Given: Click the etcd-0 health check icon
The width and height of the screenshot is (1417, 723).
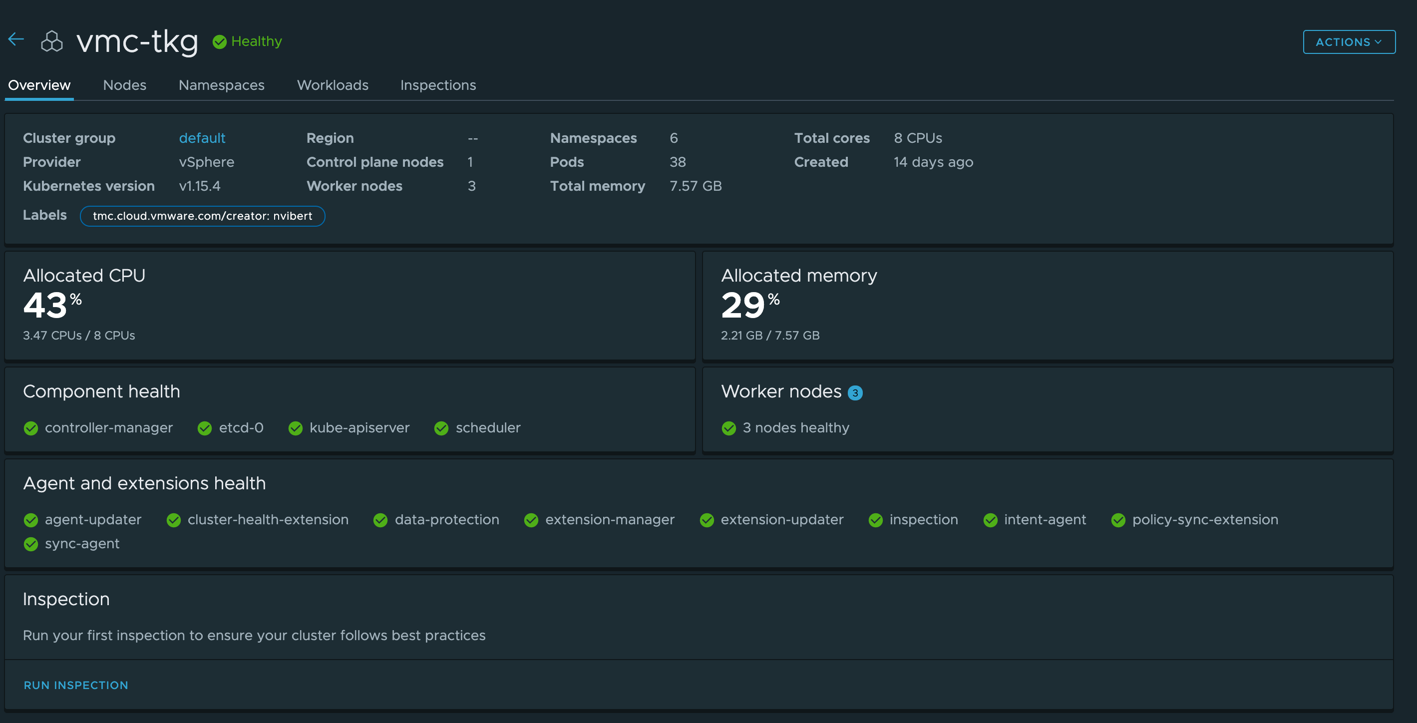Looking at the screenshot, I should coord(205,428).
